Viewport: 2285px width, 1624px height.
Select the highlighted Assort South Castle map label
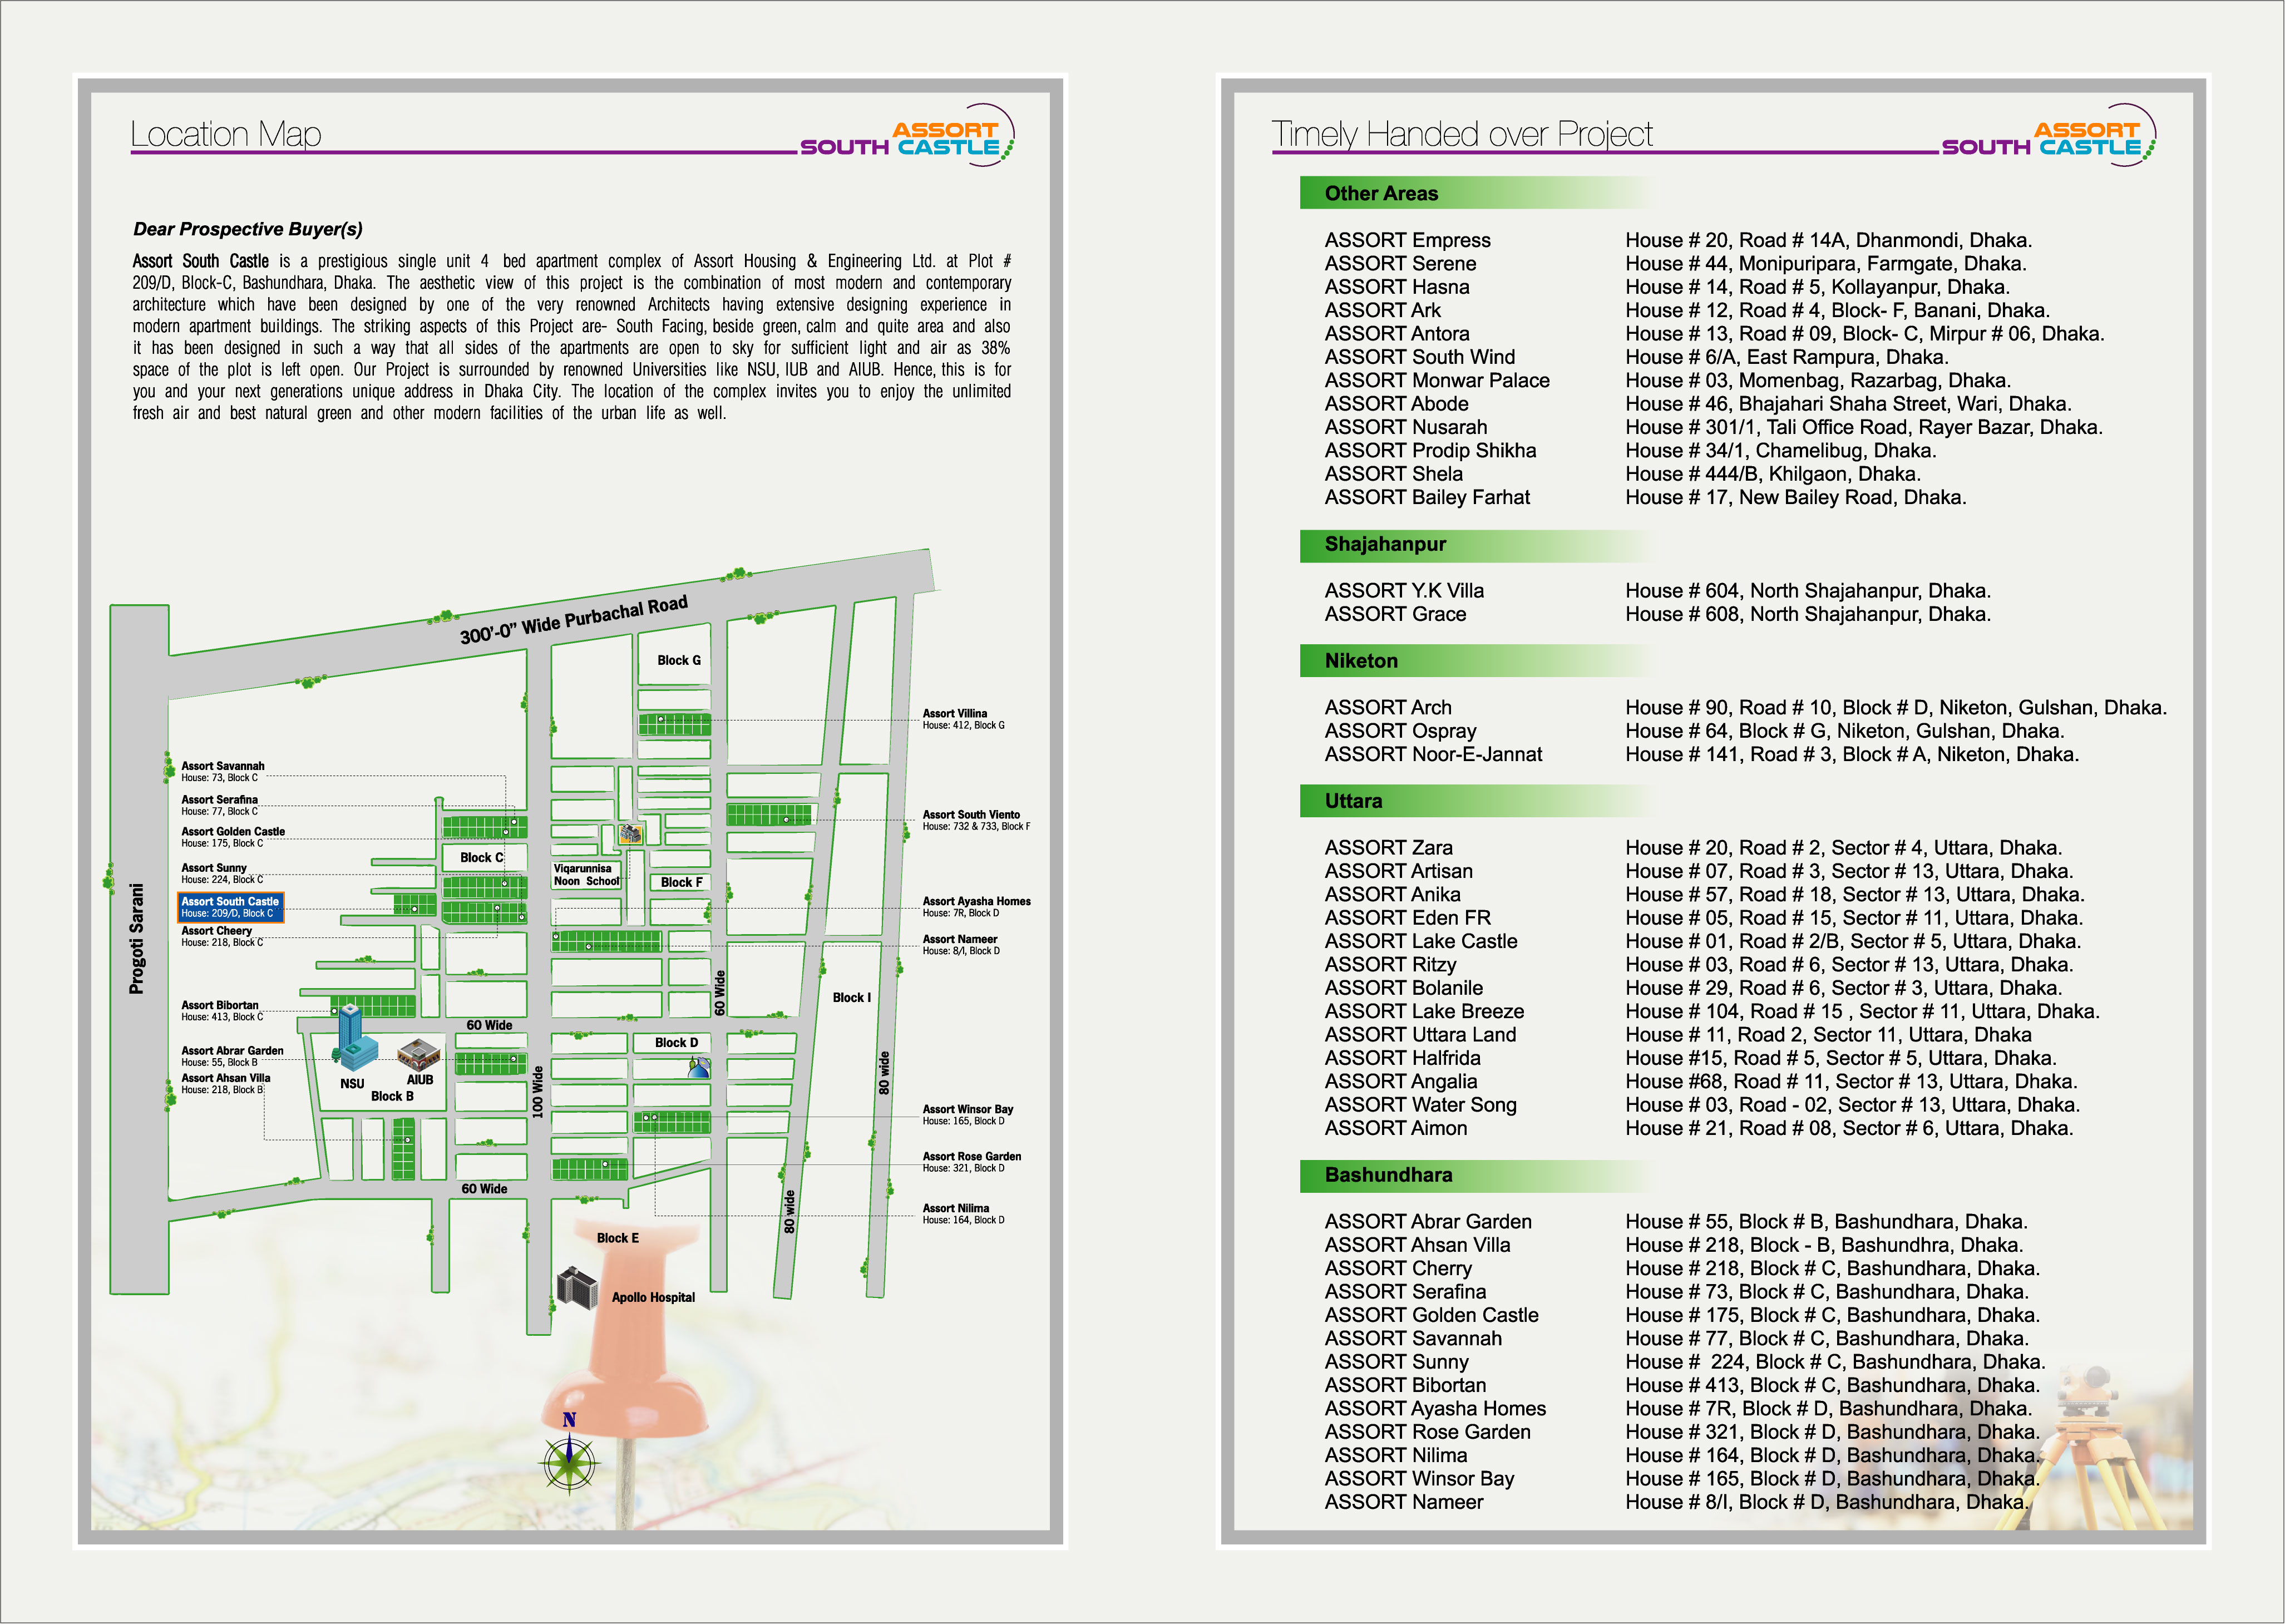pos(231,907)
